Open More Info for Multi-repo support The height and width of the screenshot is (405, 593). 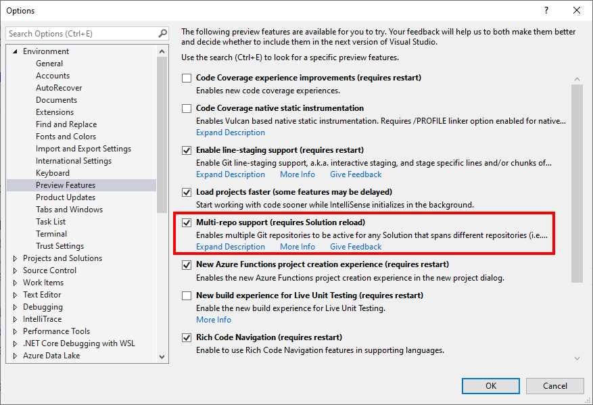(298, 246)
